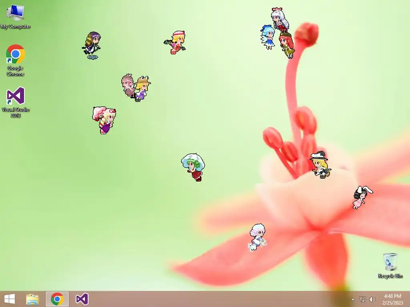
Task: Select the Google Chrome desktop shortcut
Action: 16,60
